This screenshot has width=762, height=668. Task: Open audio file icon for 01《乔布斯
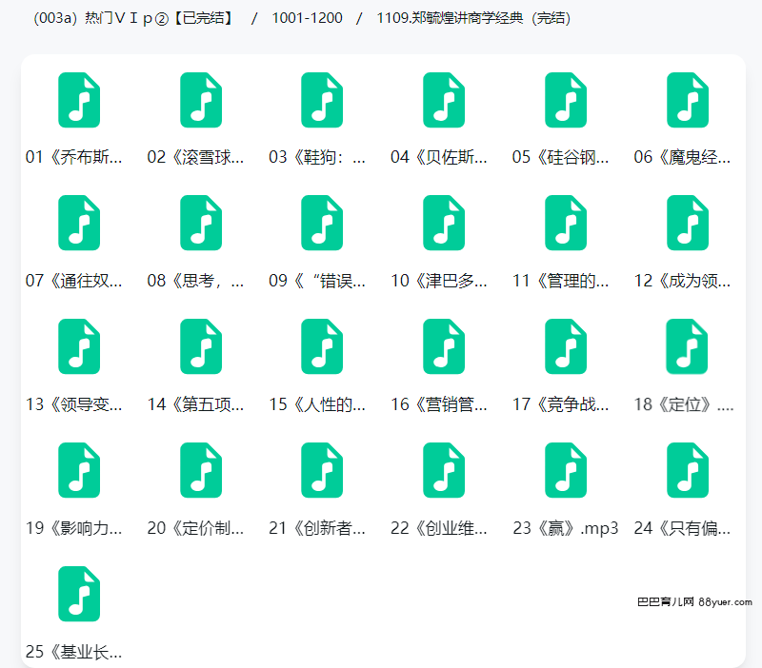click(x=79, y=100)
